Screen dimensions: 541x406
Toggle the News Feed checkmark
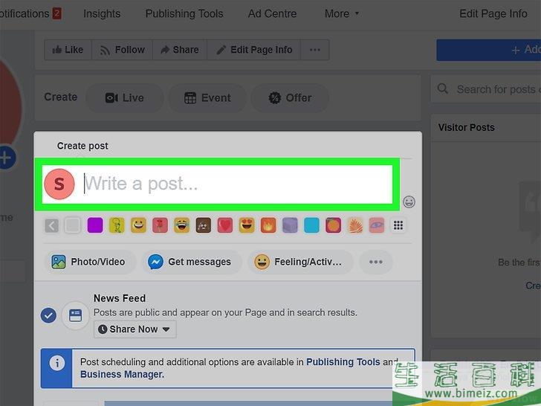point(48,315)
